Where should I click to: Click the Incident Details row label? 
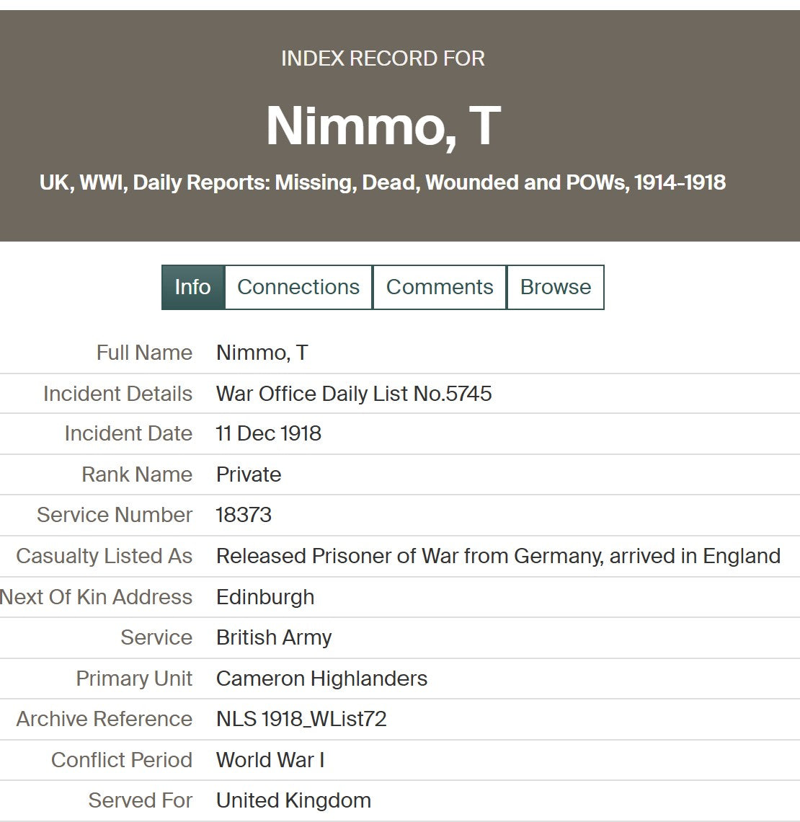(117, 393)
